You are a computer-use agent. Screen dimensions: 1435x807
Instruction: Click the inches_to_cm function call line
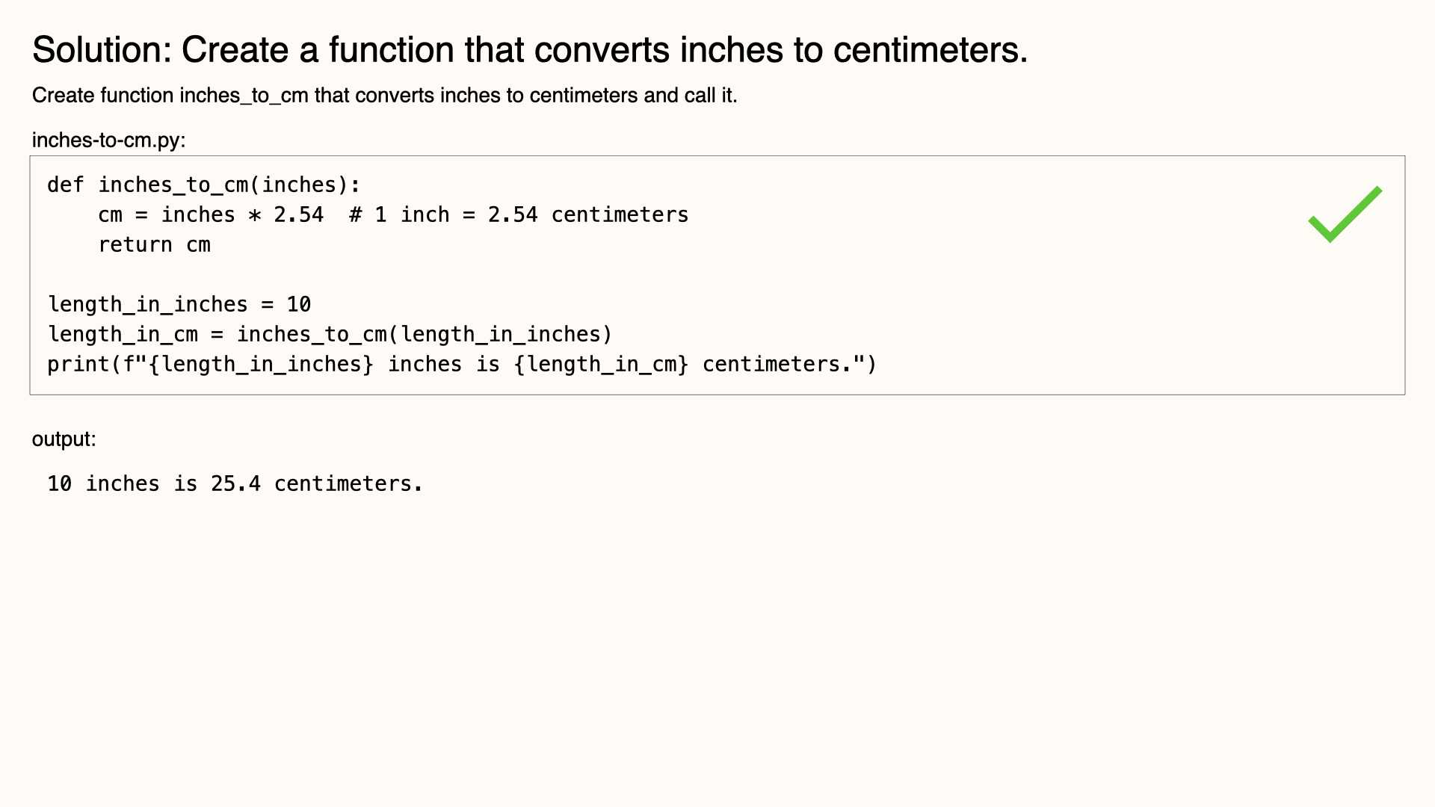[330, 335]
